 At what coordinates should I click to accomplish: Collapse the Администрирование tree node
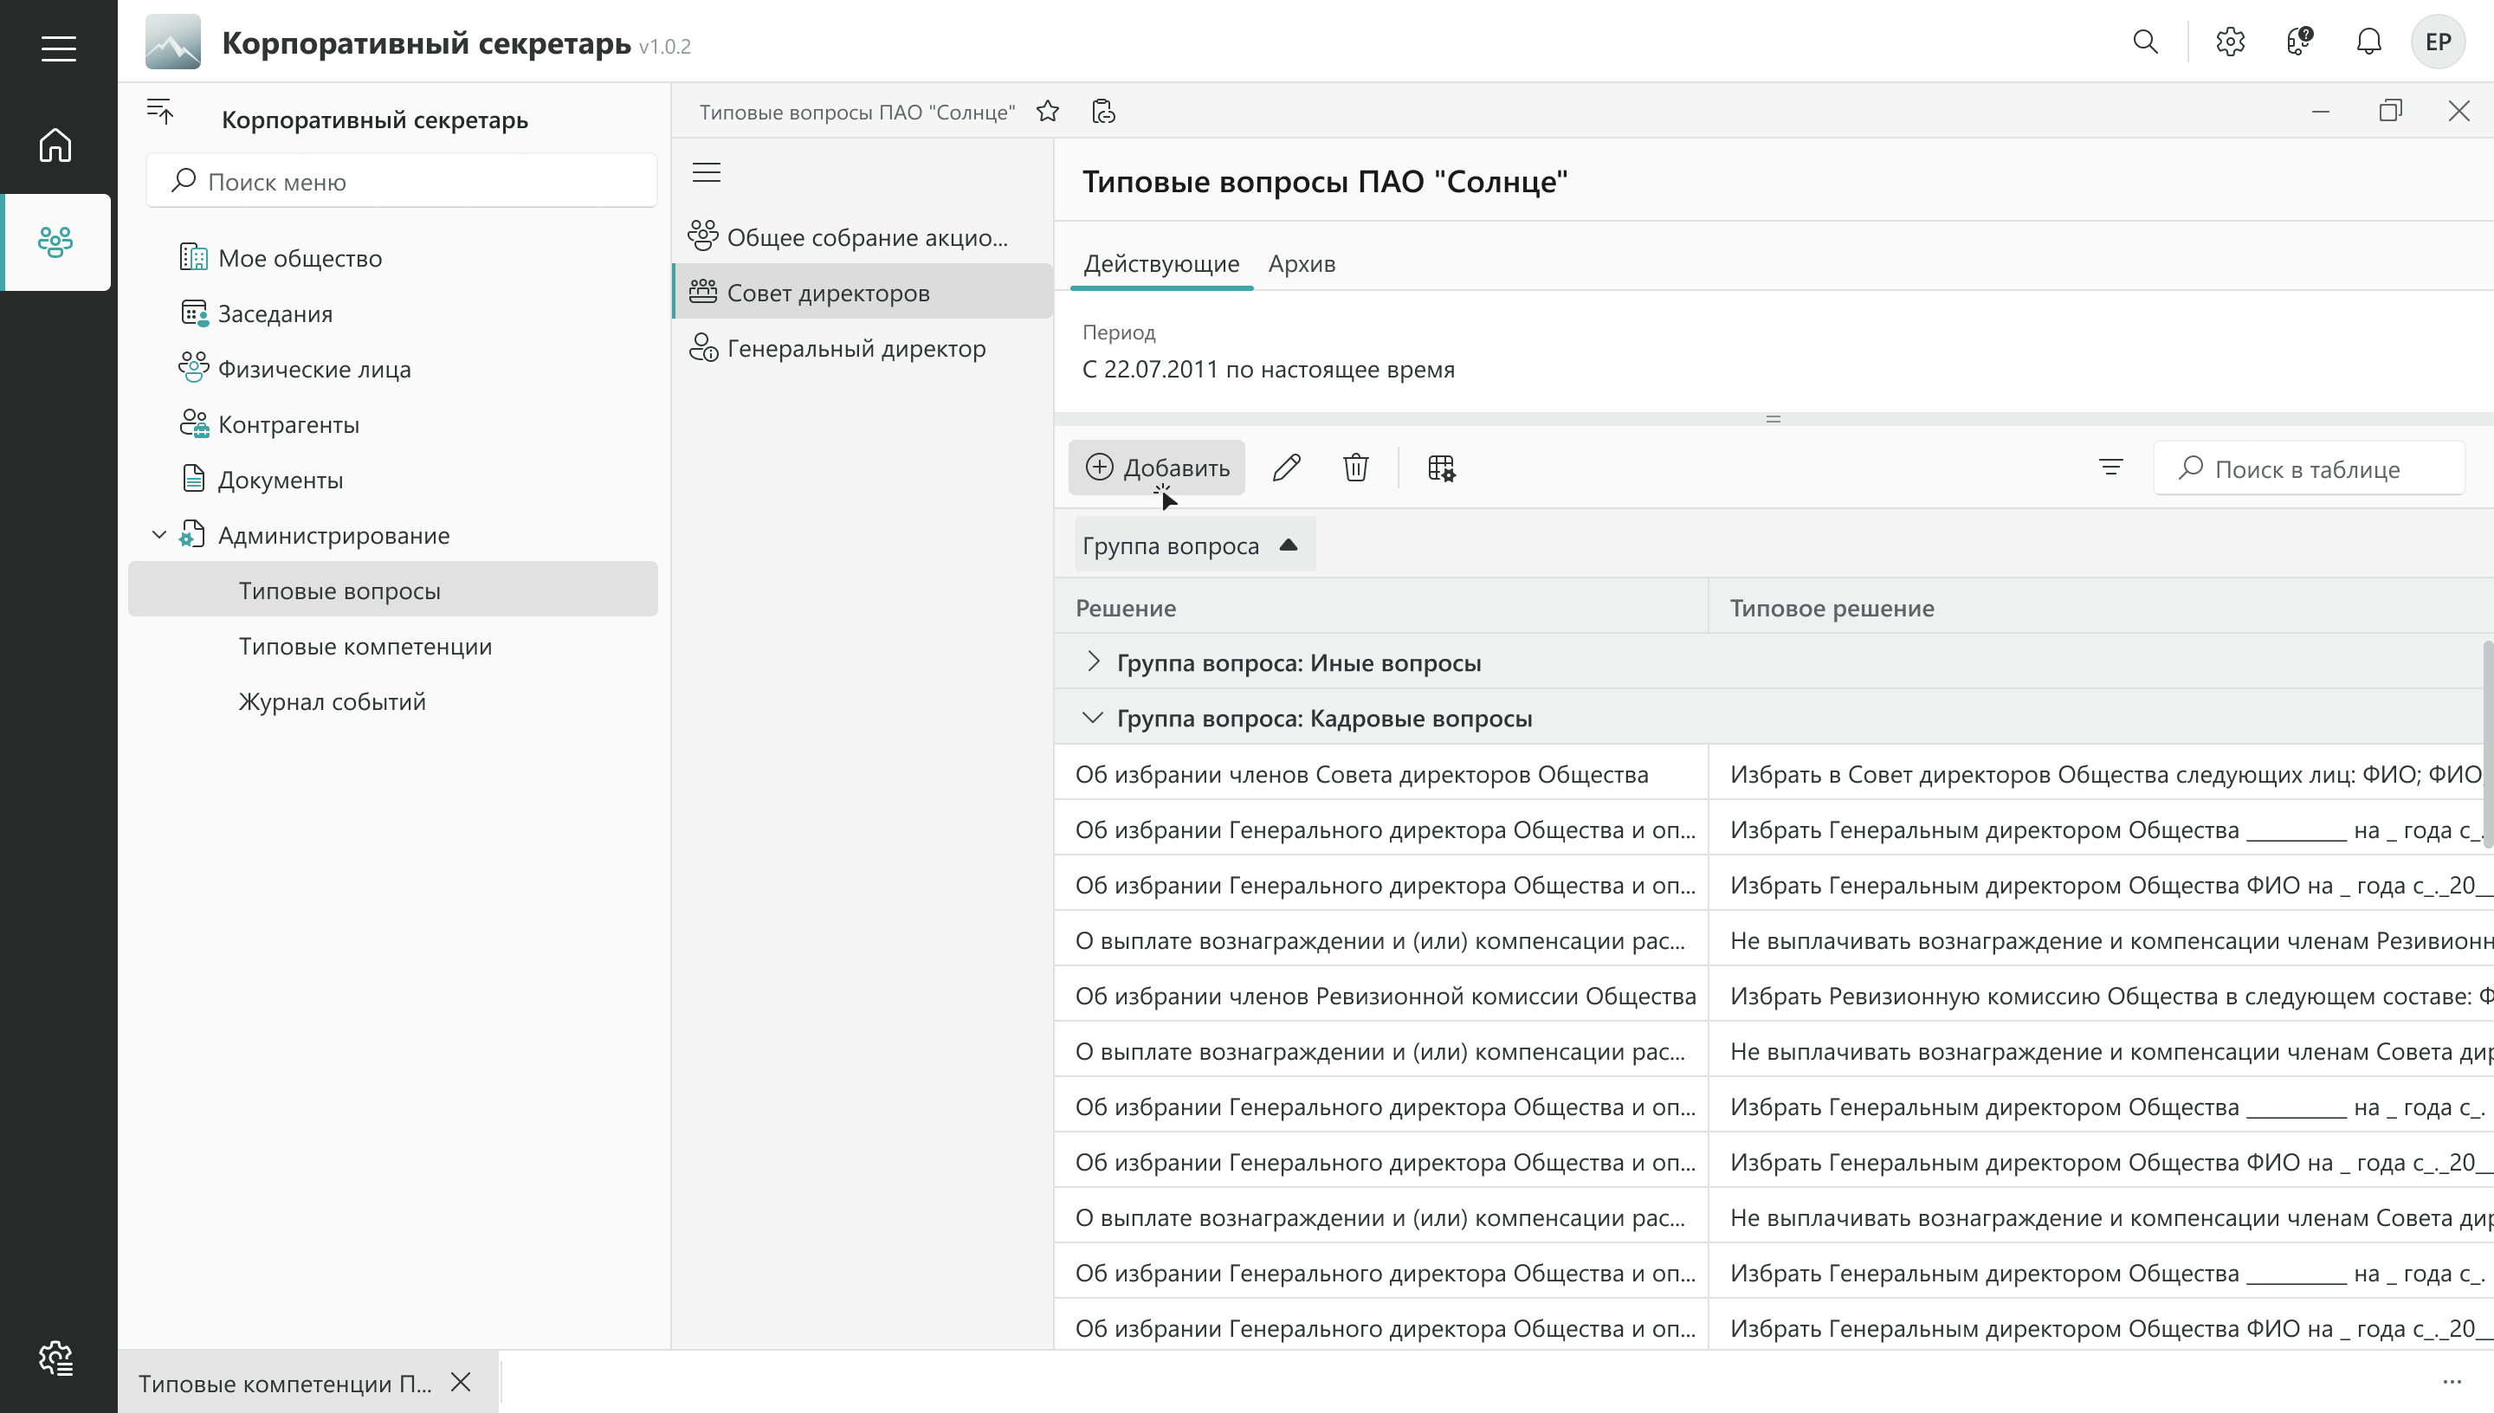point(159,535)
